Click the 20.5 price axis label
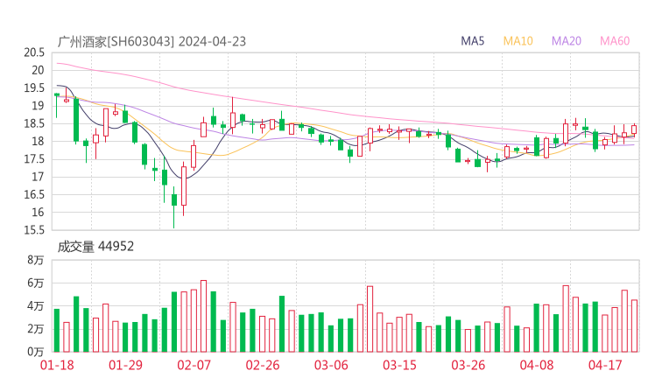648x385 pixels. coord(34,52)
